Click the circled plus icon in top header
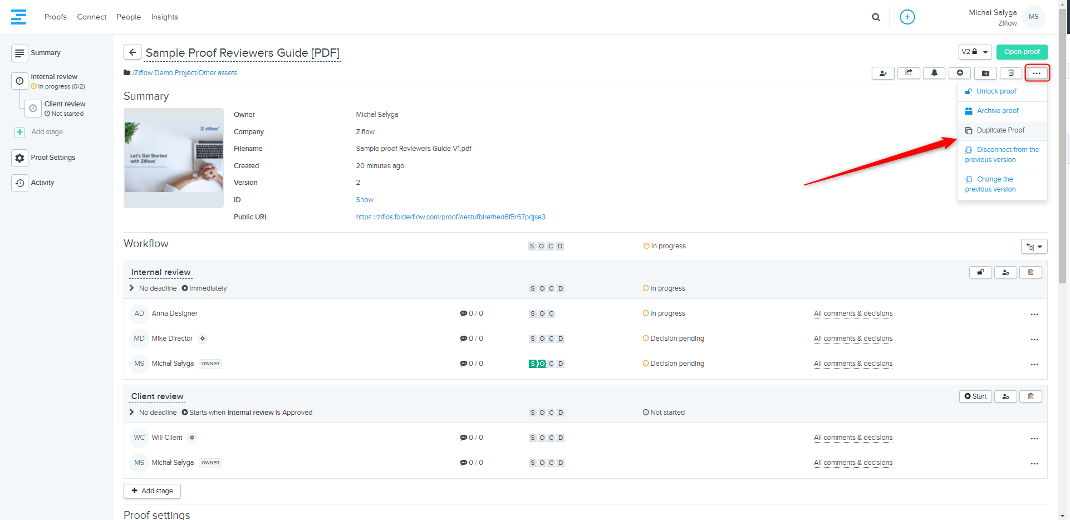This screenshot has height=520, width=1070. tap(907, 17)
